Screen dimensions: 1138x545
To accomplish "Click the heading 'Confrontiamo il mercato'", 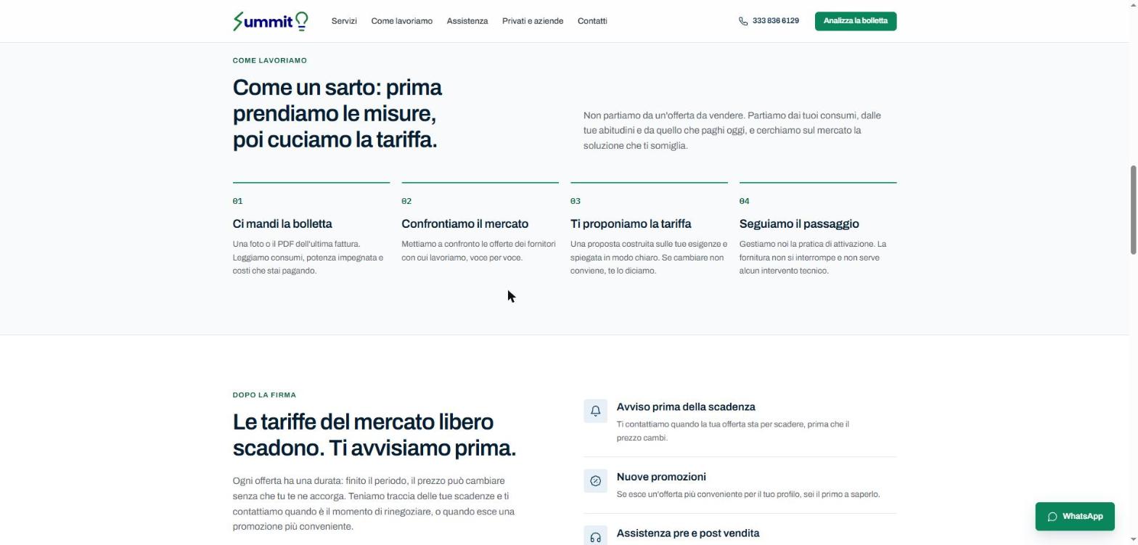I will (x=465, y=224).
